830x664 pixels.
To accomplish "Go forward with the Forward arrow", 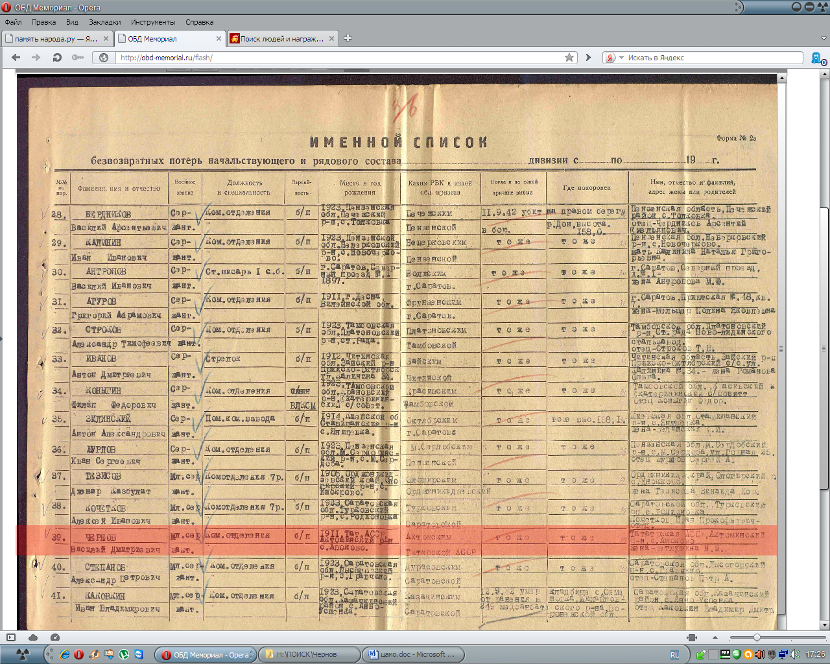I will (x=36, y=58).
